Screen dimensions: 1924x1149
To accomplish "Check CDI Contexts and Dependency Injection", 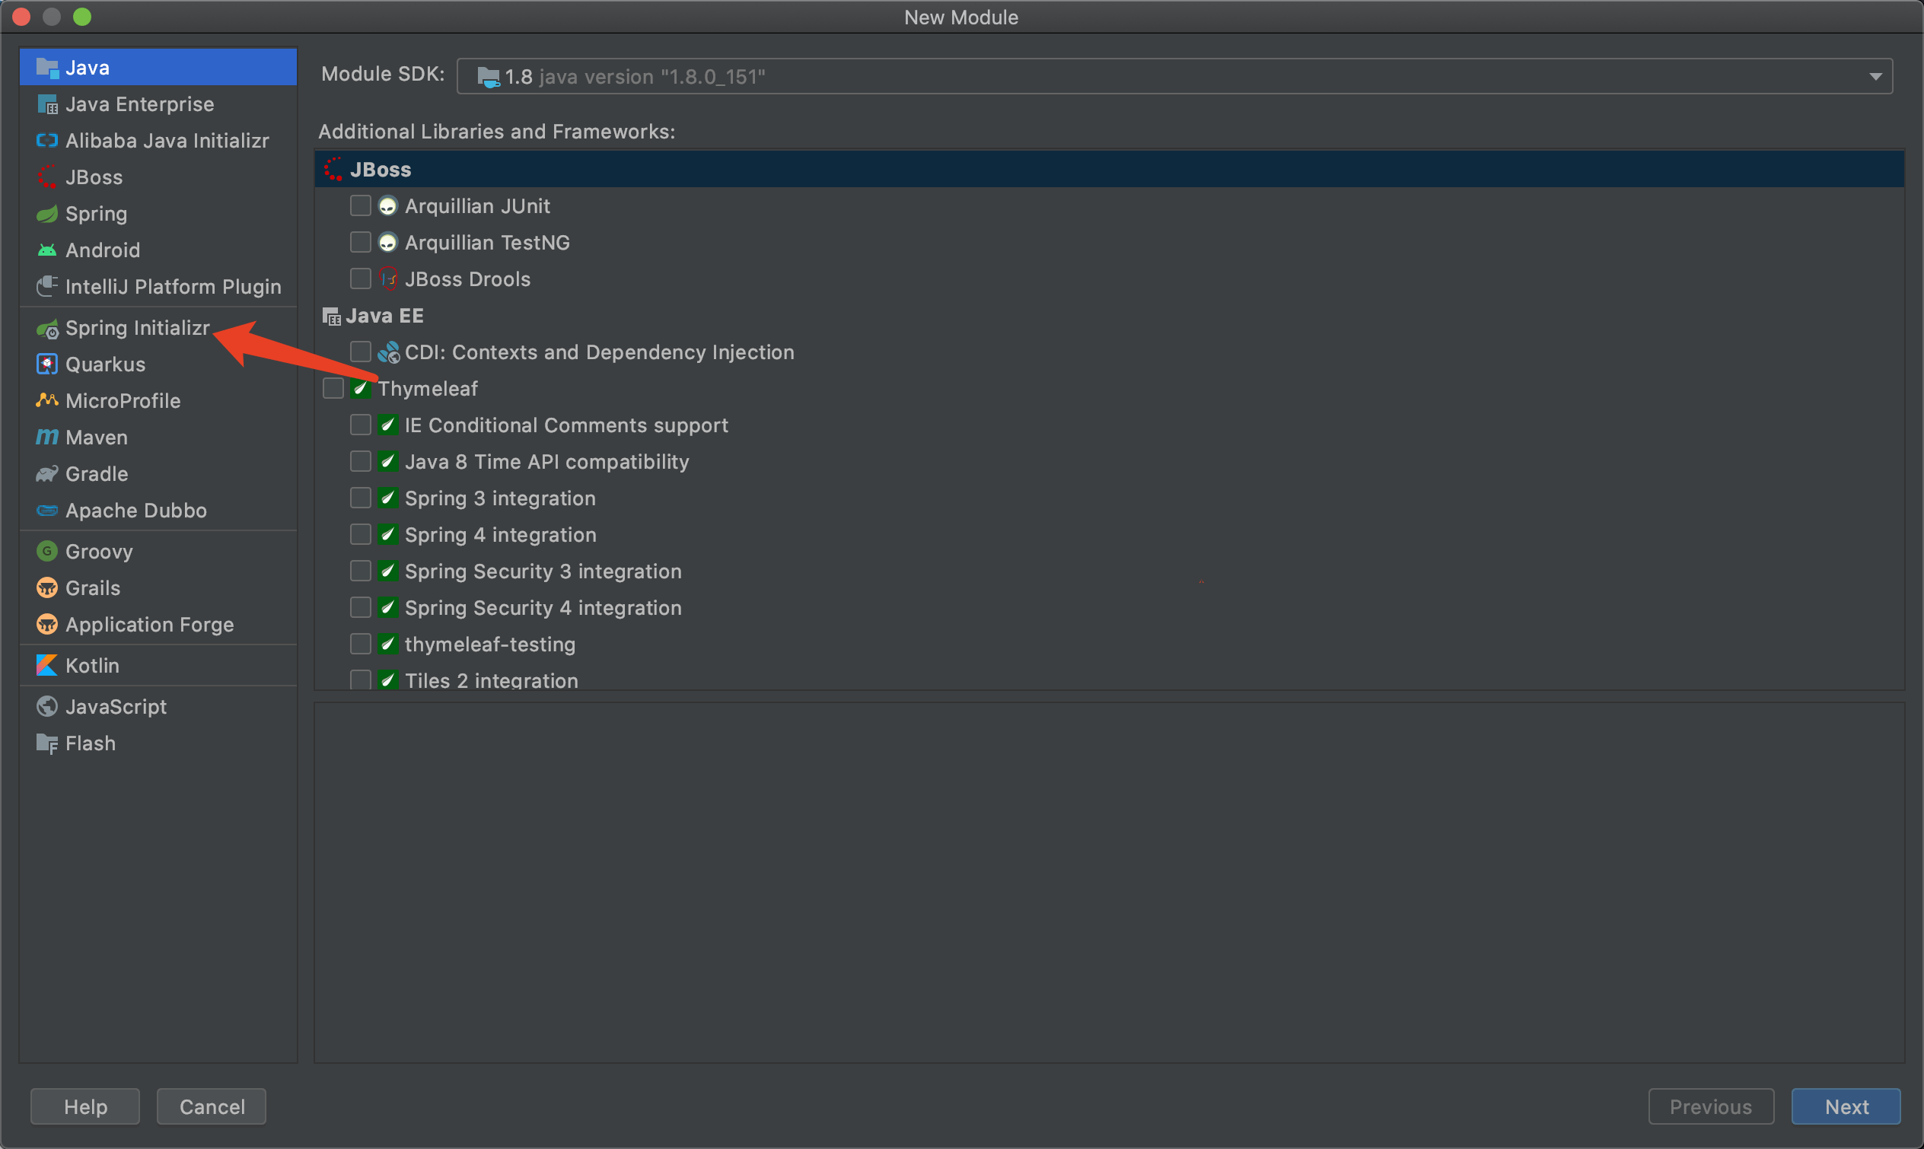I will pos(361,352).
